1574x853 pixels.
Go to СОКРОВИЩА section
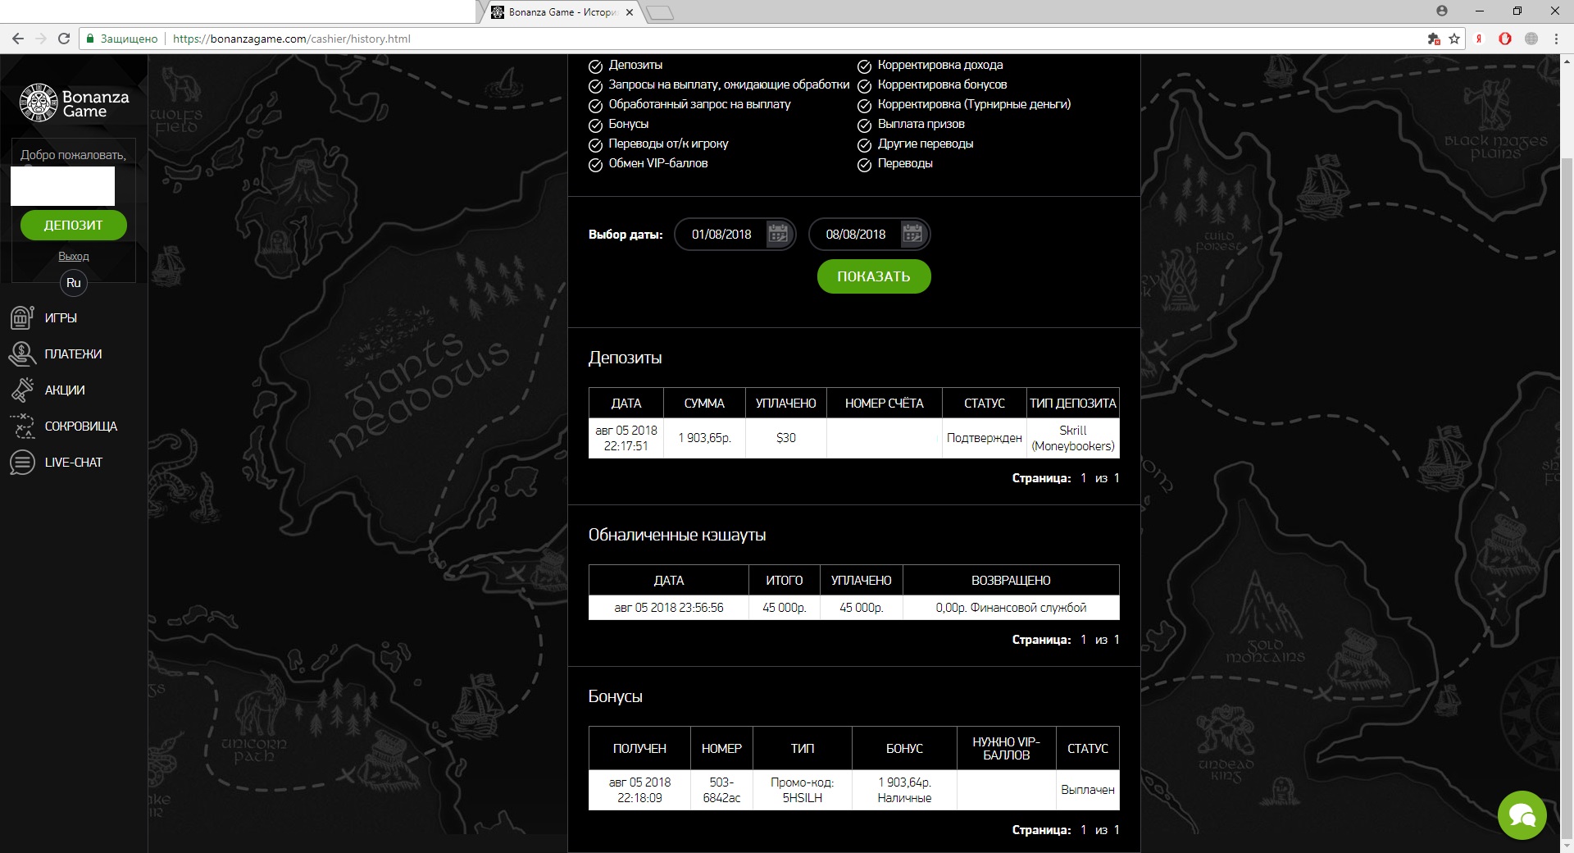(x=80, y=426)
